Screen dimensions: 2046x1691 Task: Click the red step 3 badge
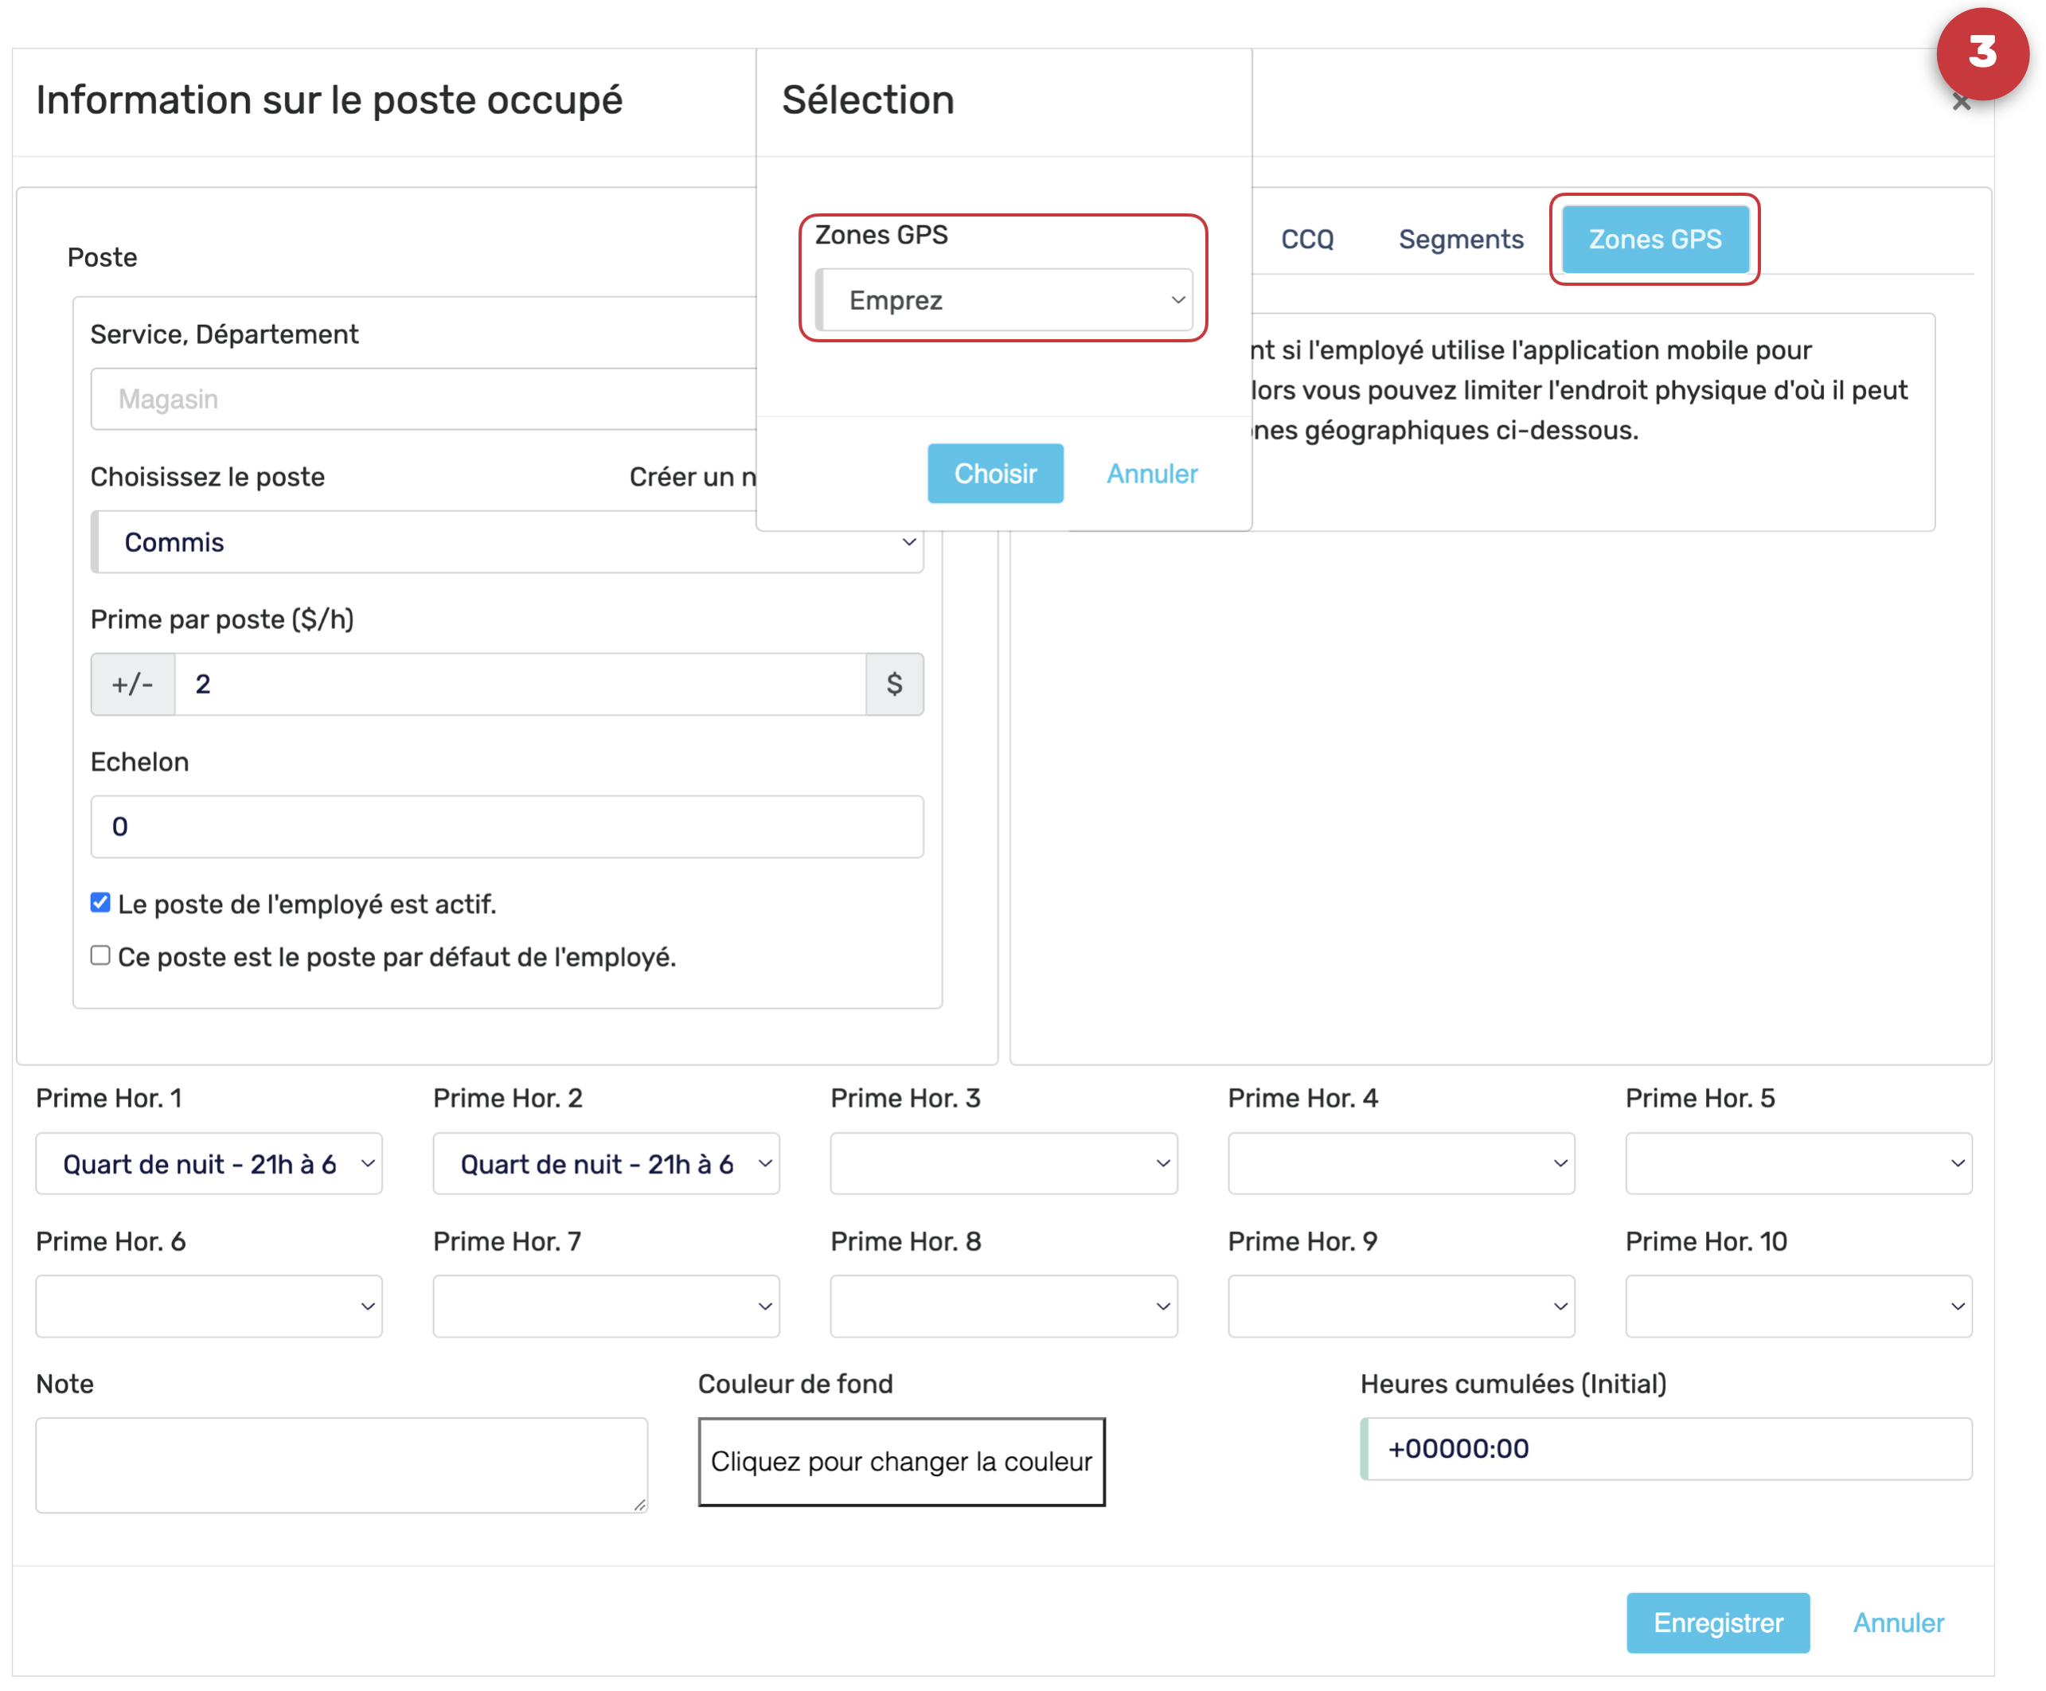pos(1982,53)
